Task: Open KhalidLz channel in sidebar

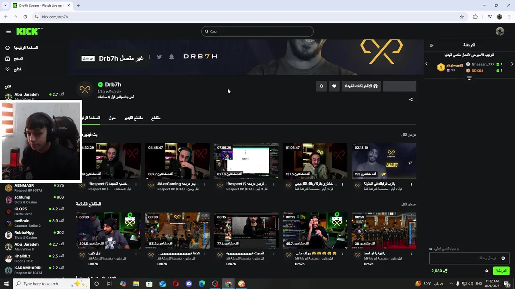Action: (x=34, y=258)
